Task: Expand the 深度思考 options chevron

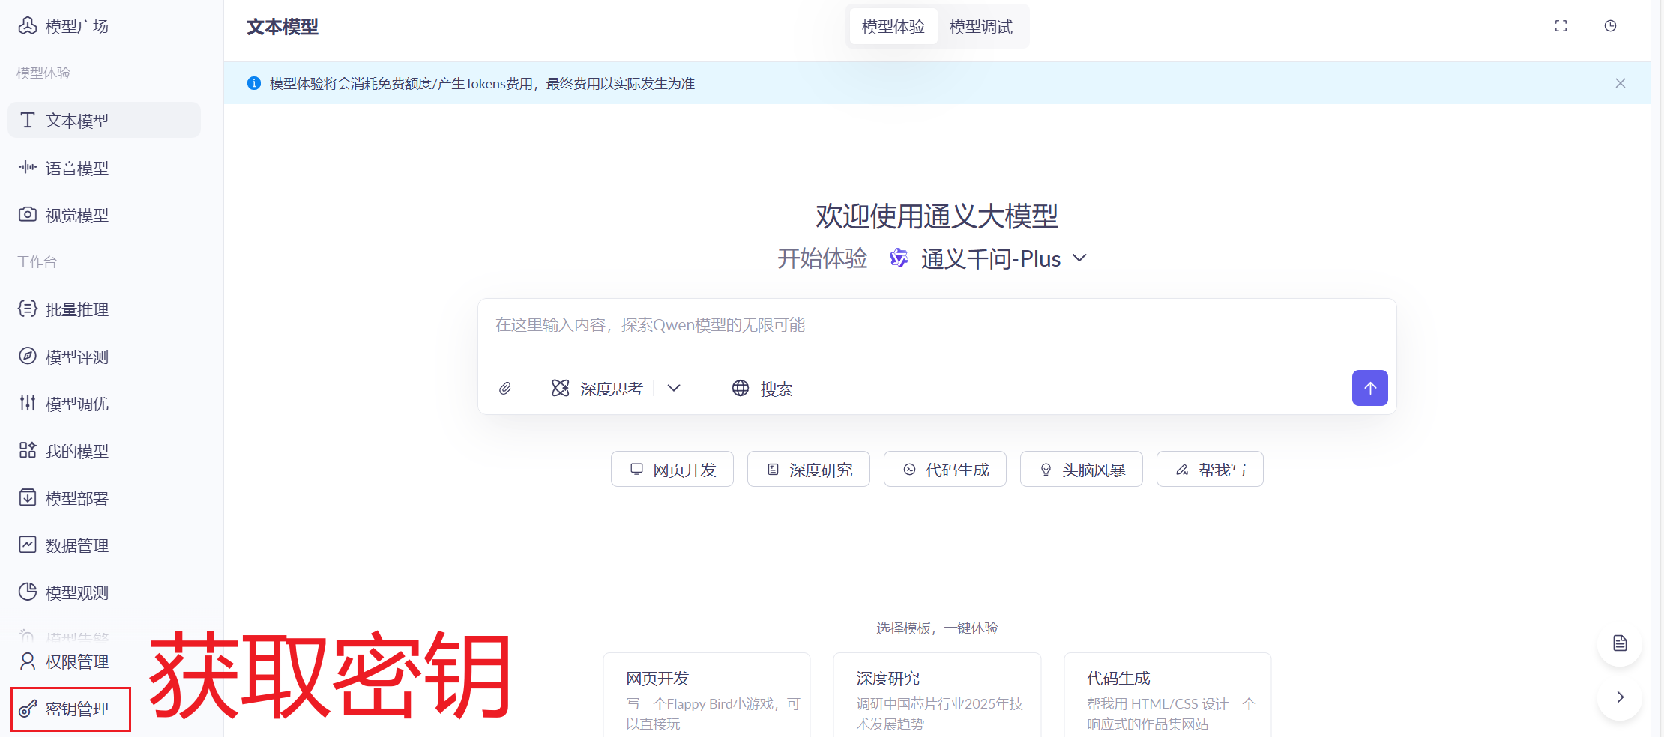Action: pos(674,388)
